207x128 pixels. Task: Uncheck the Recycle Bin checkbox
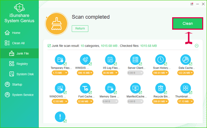pos(165,92)
